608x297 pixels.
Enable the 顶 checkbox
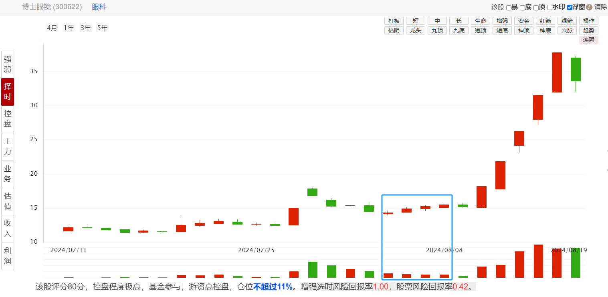point(536,8)
